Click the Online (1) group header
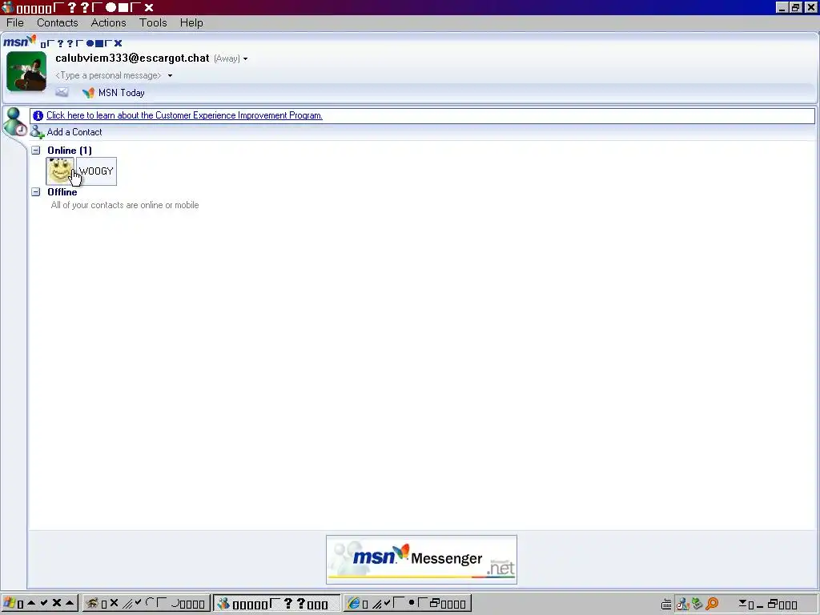Viewport: 820px width, 615px height. (70, 151)
